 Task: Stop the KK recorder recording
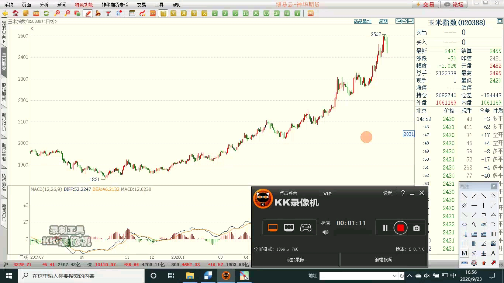400,228
